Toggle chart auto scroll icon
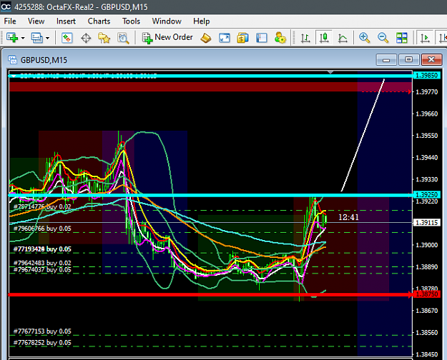 (425, 38)
